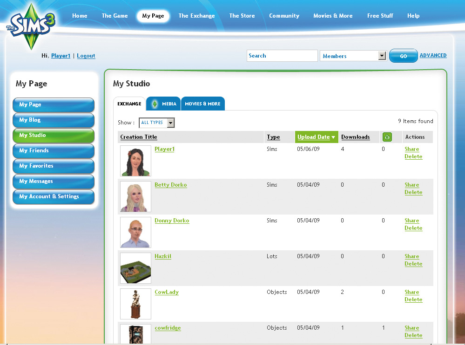
Task: Open My Account & Settings
Action: (54, 197)
